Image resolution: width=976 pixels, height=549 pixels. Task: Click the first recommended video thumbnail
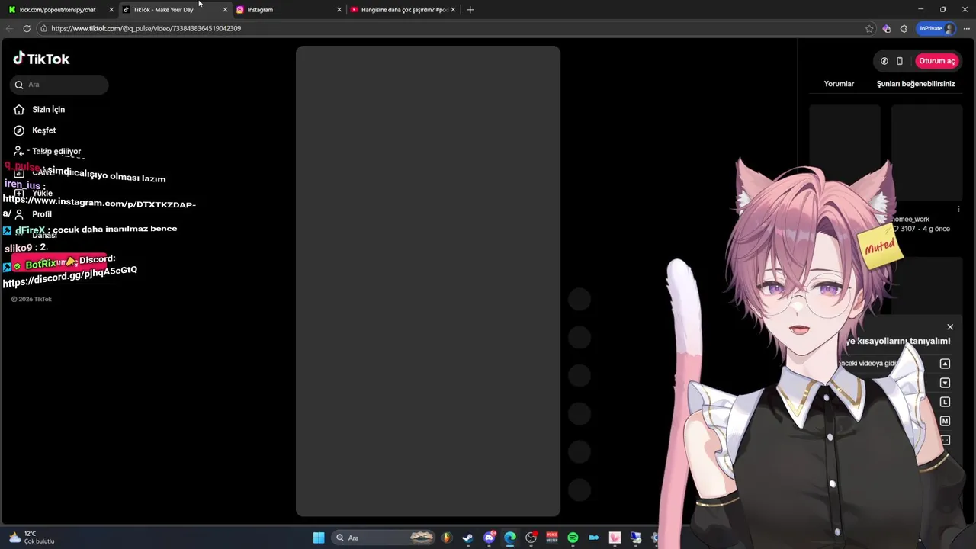pos(845,152)
